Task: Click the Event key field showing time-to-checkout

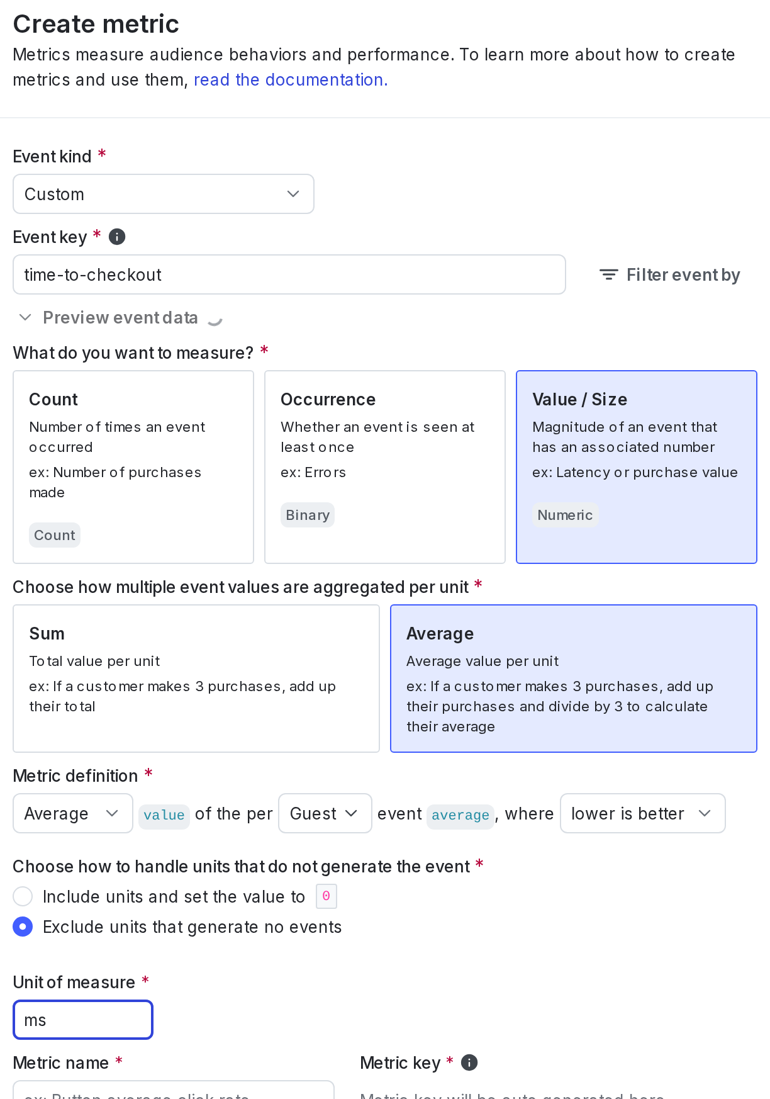Action: point(289,274)
